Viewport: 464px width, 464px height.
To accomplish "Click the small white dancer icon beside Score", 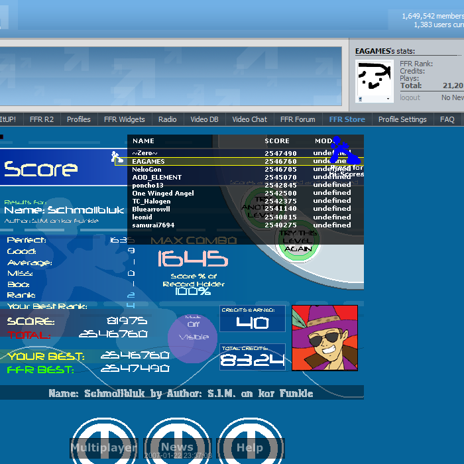I will (x=116, y=157).
